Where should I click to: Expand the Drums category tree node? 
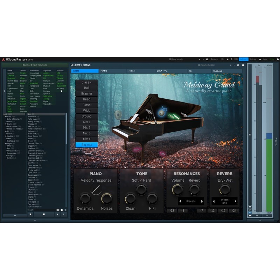(6, 124)
